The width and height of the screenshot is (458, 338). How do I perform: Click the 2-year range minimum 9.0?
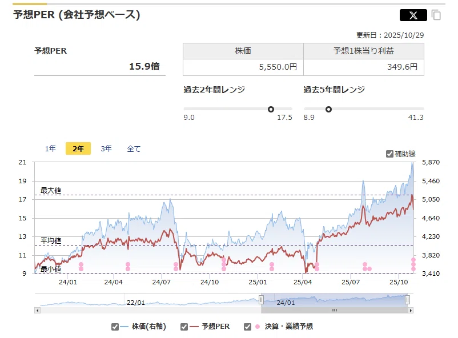pos(189,118)
